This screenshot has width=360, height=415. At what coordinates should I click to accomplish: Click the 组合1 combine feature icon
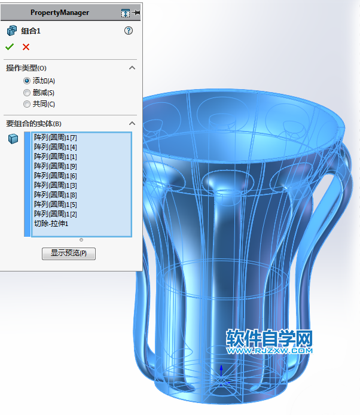11,30
